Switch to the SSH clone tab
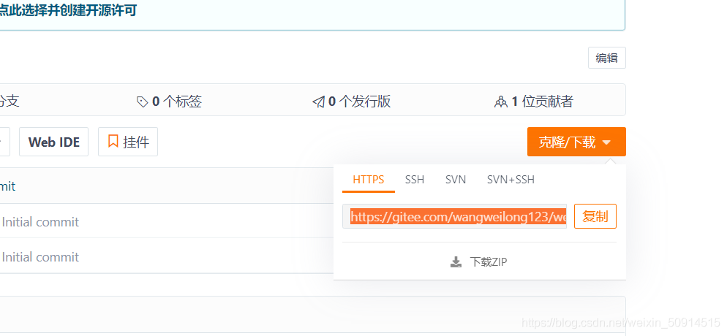The image size is (727, 336). [415, 180]
